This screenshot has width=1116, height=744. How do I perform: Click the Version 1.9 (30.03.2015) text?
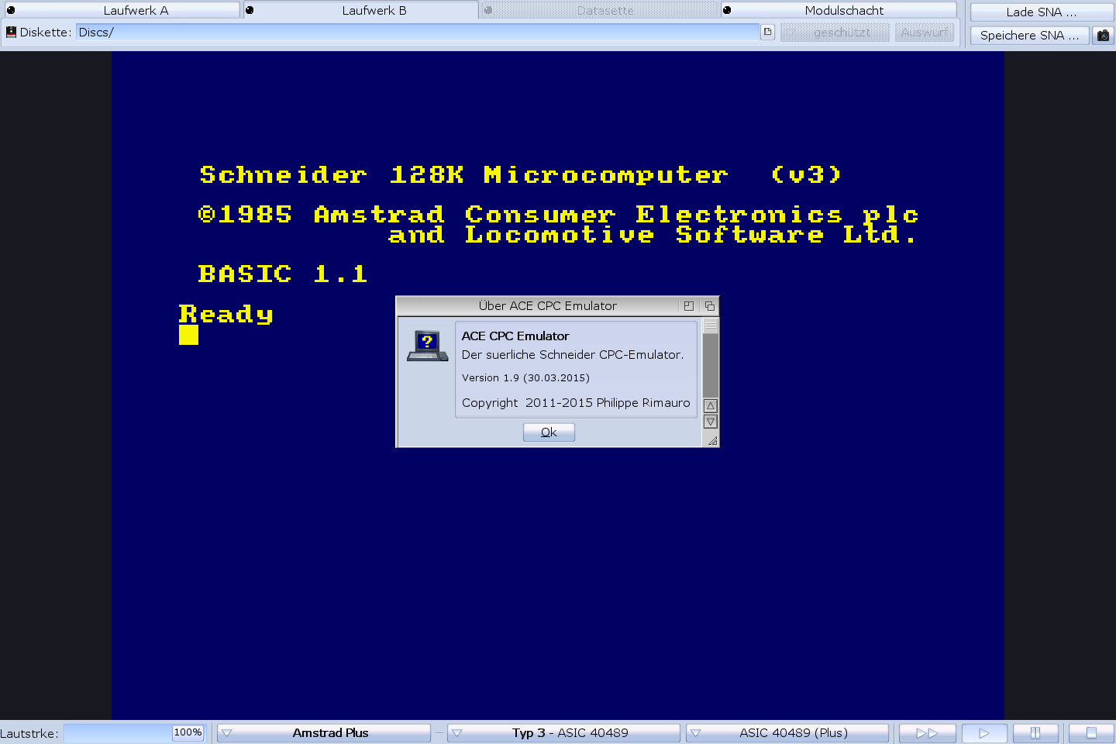click(525, 378)
